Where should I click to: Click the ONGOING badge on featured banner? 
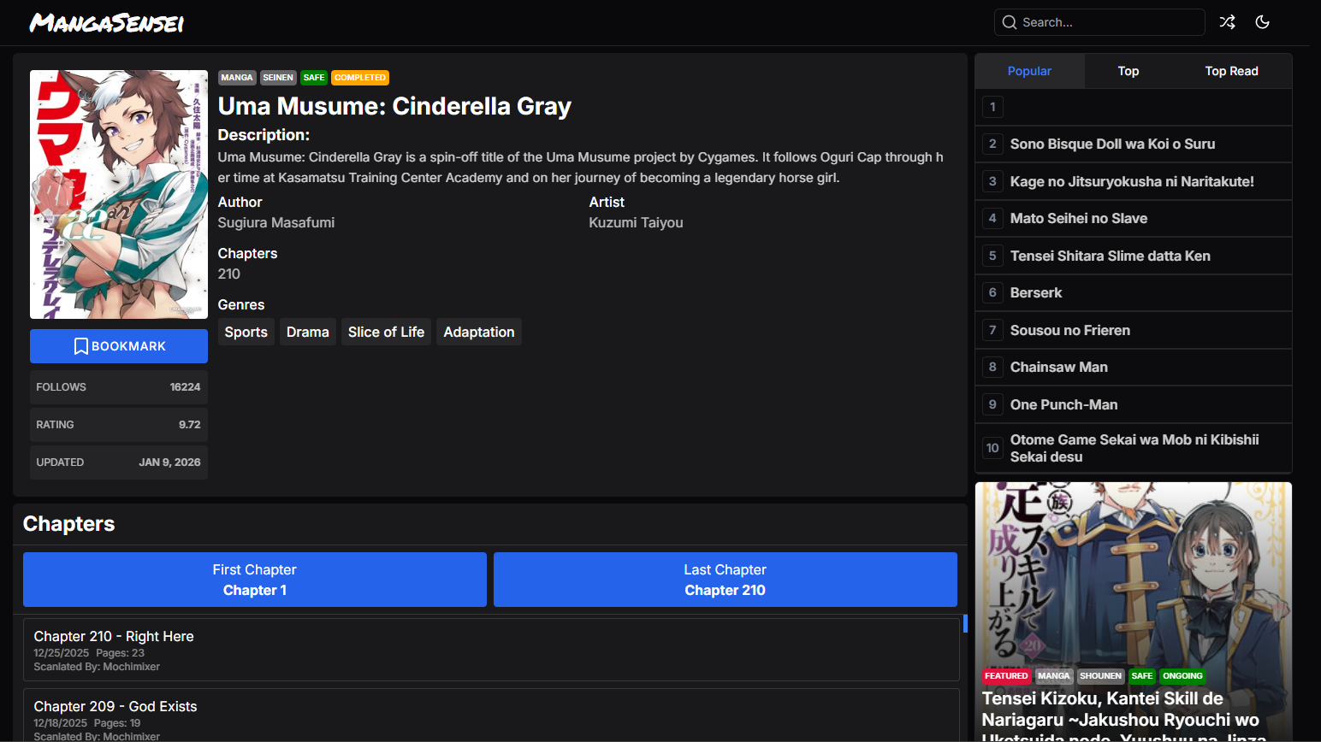1182,675
